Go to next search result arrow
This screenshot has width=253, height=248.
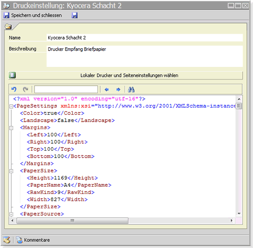pos(118,89)
